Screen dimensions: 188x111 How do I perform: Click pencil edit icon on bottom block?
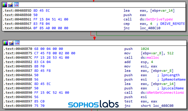coord(11,43)
